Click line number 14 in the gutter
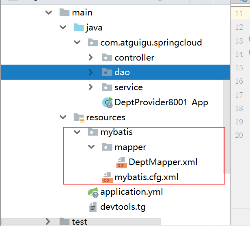 (239, 54)
